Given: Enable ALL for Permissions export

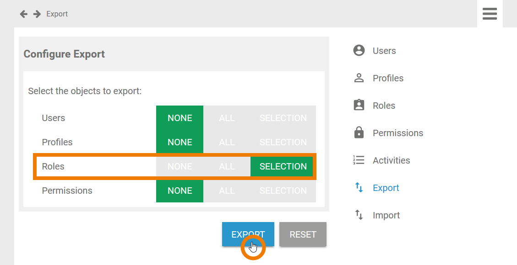Looking at the screenshot, I should pyautogui.click(x=227, y=191).
